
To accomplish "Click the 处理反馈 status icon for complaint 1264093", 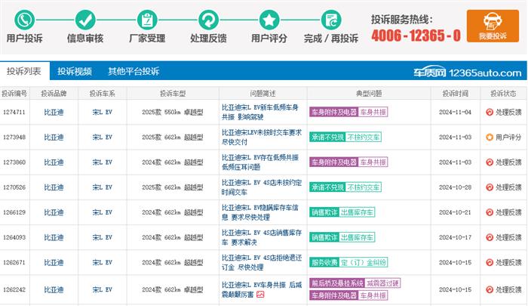I will [490, 237].
